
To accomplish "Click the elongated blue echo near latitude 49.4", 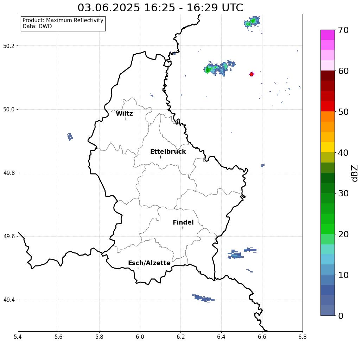I will pos(203,298).
